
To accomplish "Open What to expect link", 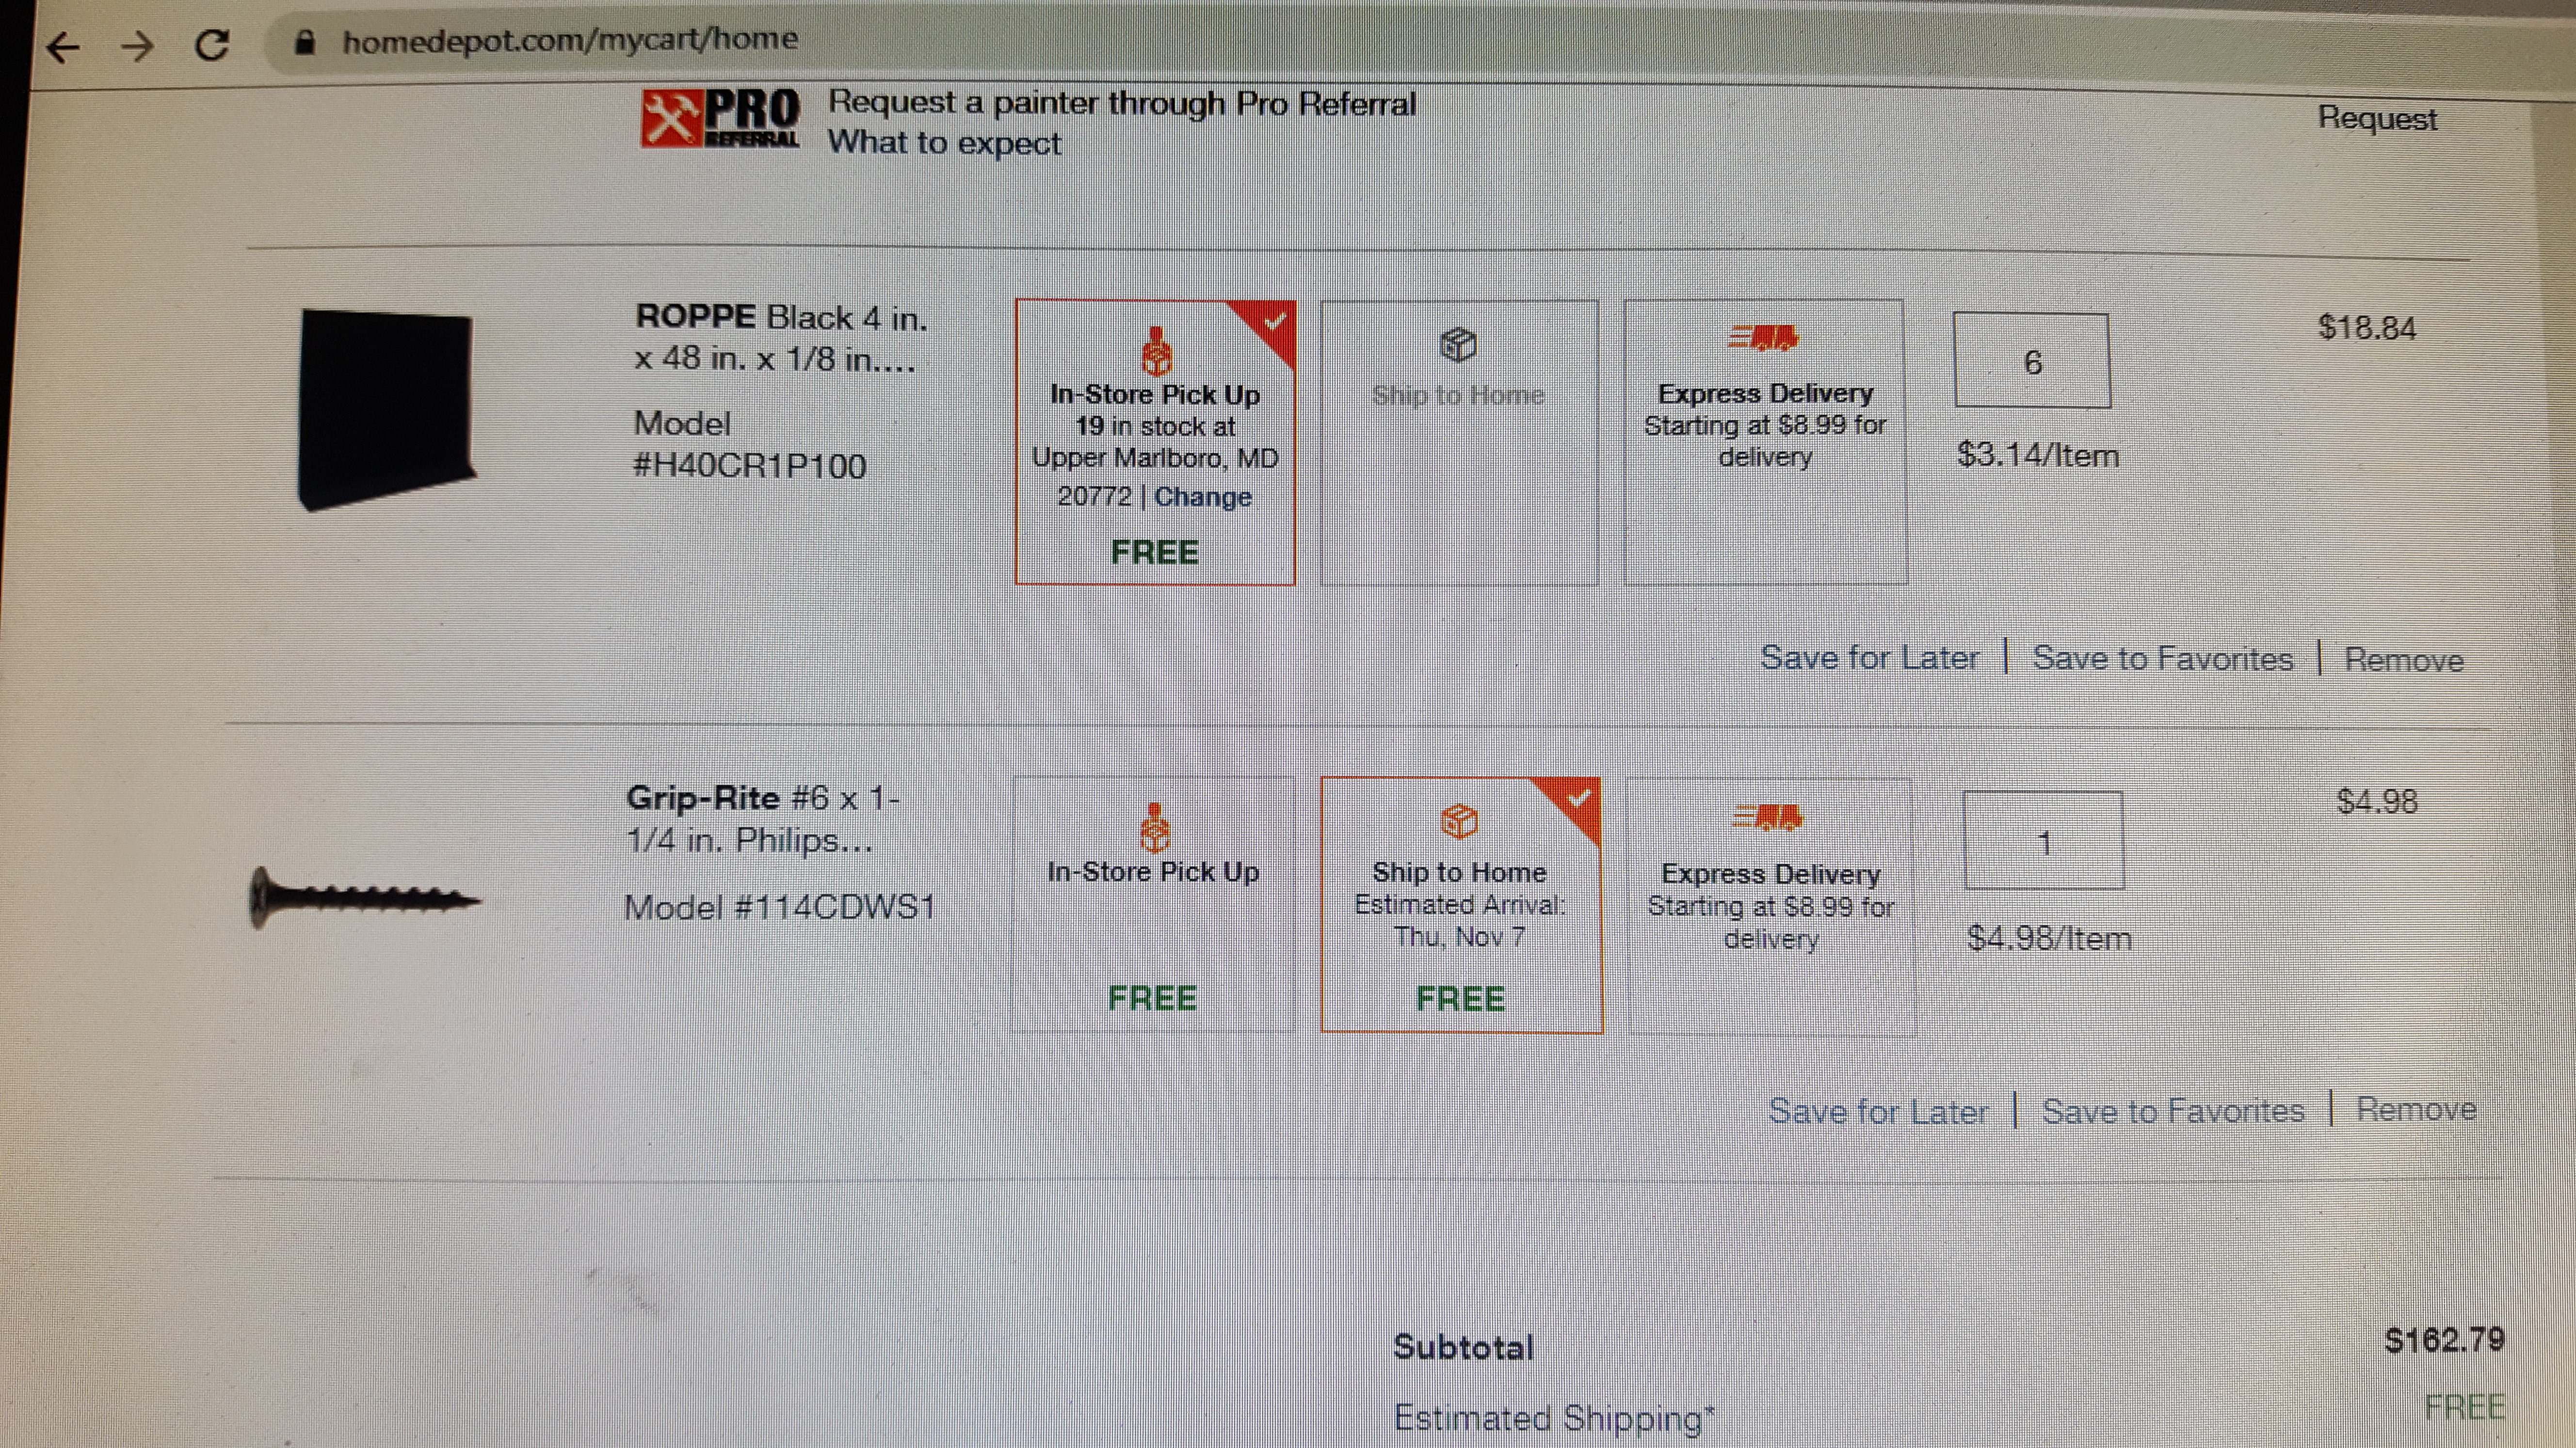I will [x=943, y=144].
